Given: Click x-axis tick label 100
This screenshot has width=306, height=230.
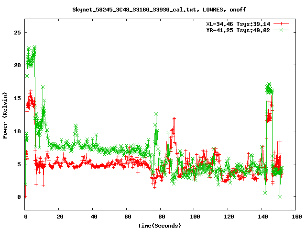Looking at the screenshot, I should click(x=195, y=217).
